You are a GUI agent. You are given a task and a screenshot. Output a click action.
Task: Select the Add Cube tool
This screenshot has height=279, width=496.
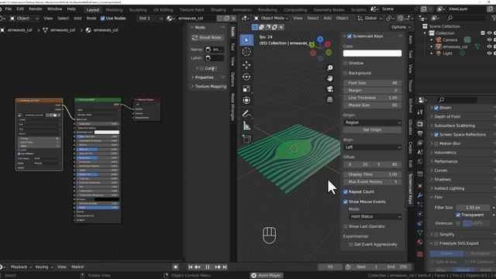(x=246, y=139)
